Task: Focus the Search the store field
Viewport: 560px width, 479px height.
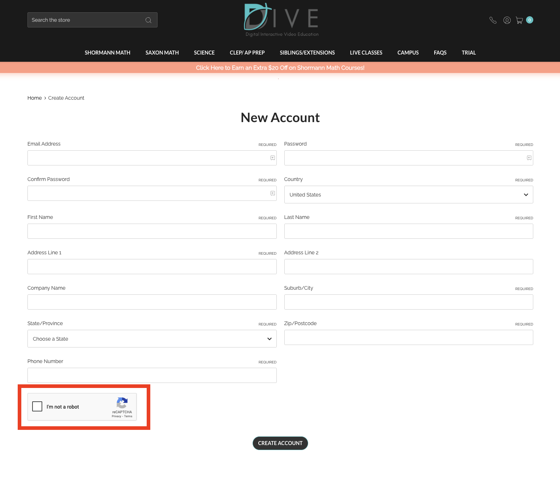Action: [92, 20]
